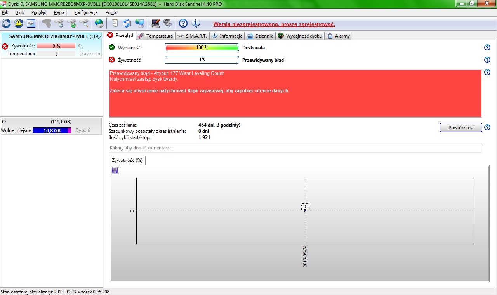The image size is (497, 295).
Task: Click the '0 dni' estimated lifetime value
Action: coord(203,131)
